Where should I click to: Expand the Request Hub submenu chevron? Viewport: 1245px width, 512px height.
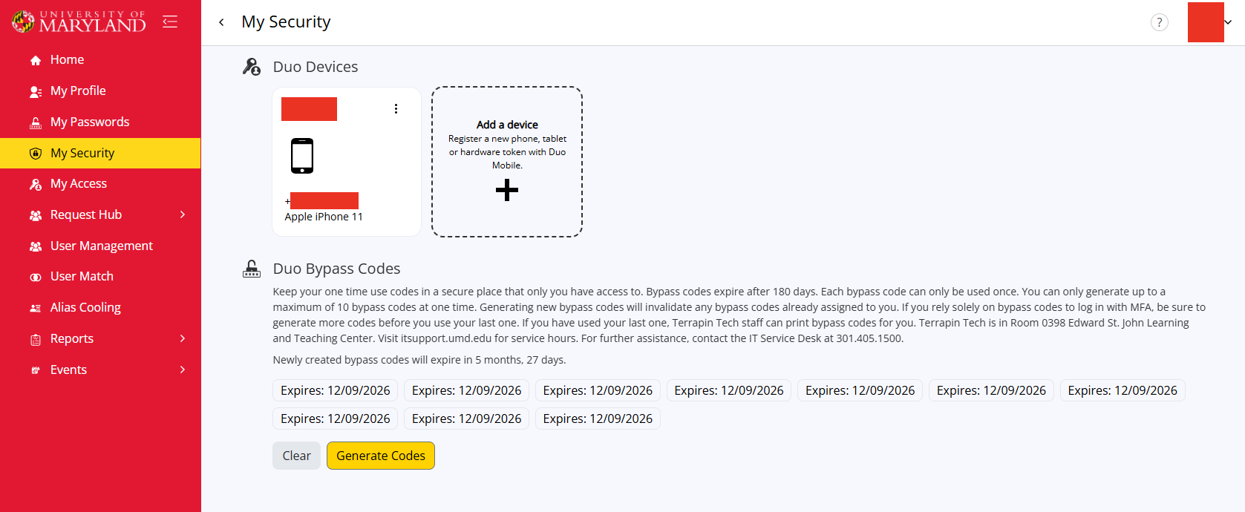[183, 214]
